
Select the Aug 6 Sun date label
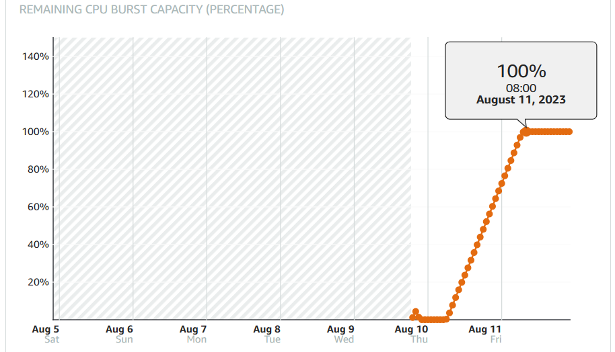(120, 334)
